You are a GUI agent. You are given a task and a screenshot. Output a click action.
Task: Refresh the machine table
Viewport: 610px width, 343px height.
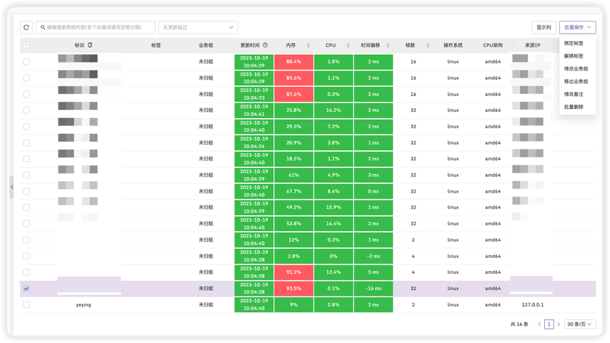click(x=27, y=27)
